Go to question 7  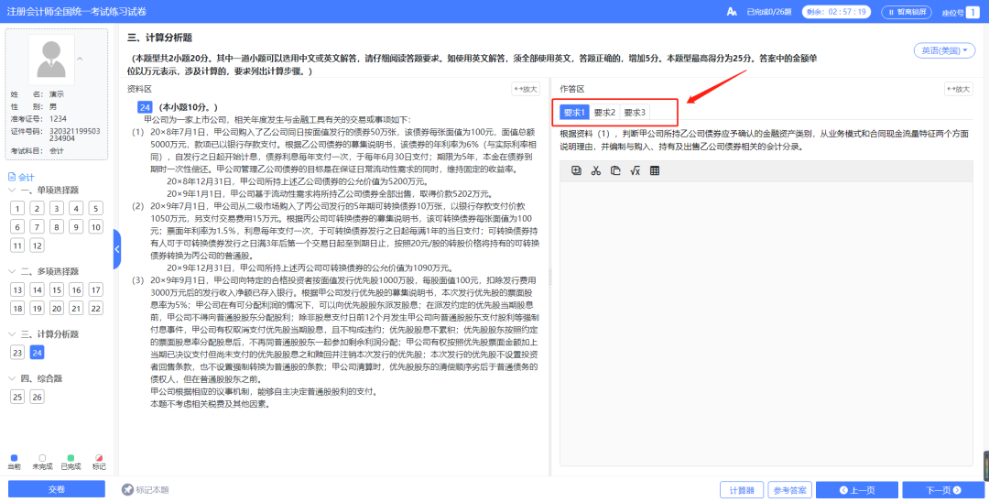tap(38, 227)
